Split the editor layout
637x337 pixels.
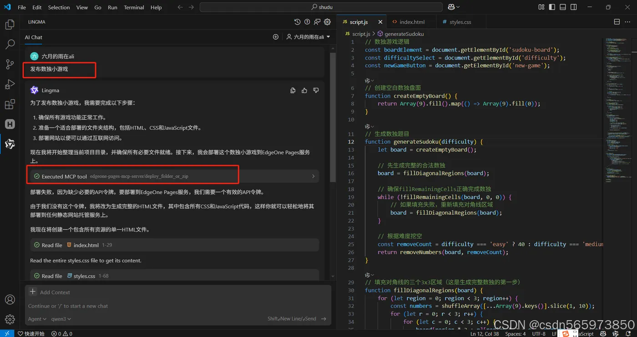point(617,22)
